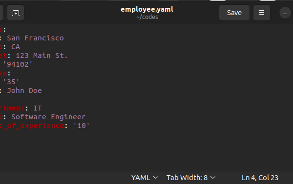This screenshot has height=184, width=293.
Task: Click the employee.yaml window title
Action: [147, 9]
